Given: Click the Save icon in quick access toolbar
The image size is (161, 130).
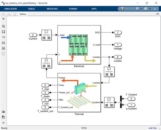Looking at the screenshot, I should coord(122,9).
